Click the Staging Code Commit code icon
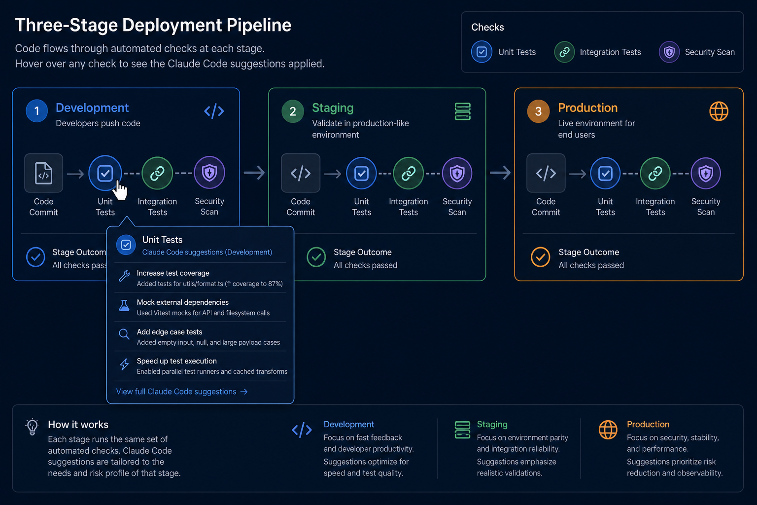This screenshot has height=505, width=757. tap(301, 173)
